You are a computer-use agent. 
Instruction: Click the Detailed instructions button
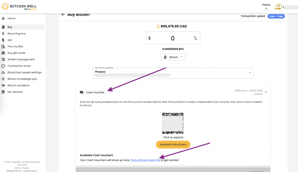point(173,144)
